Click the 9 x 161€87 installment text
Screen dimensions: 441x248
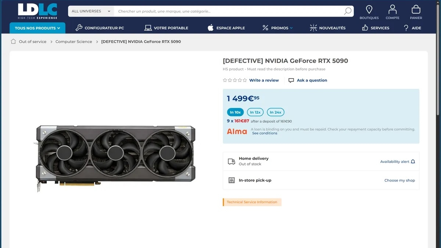238,121
